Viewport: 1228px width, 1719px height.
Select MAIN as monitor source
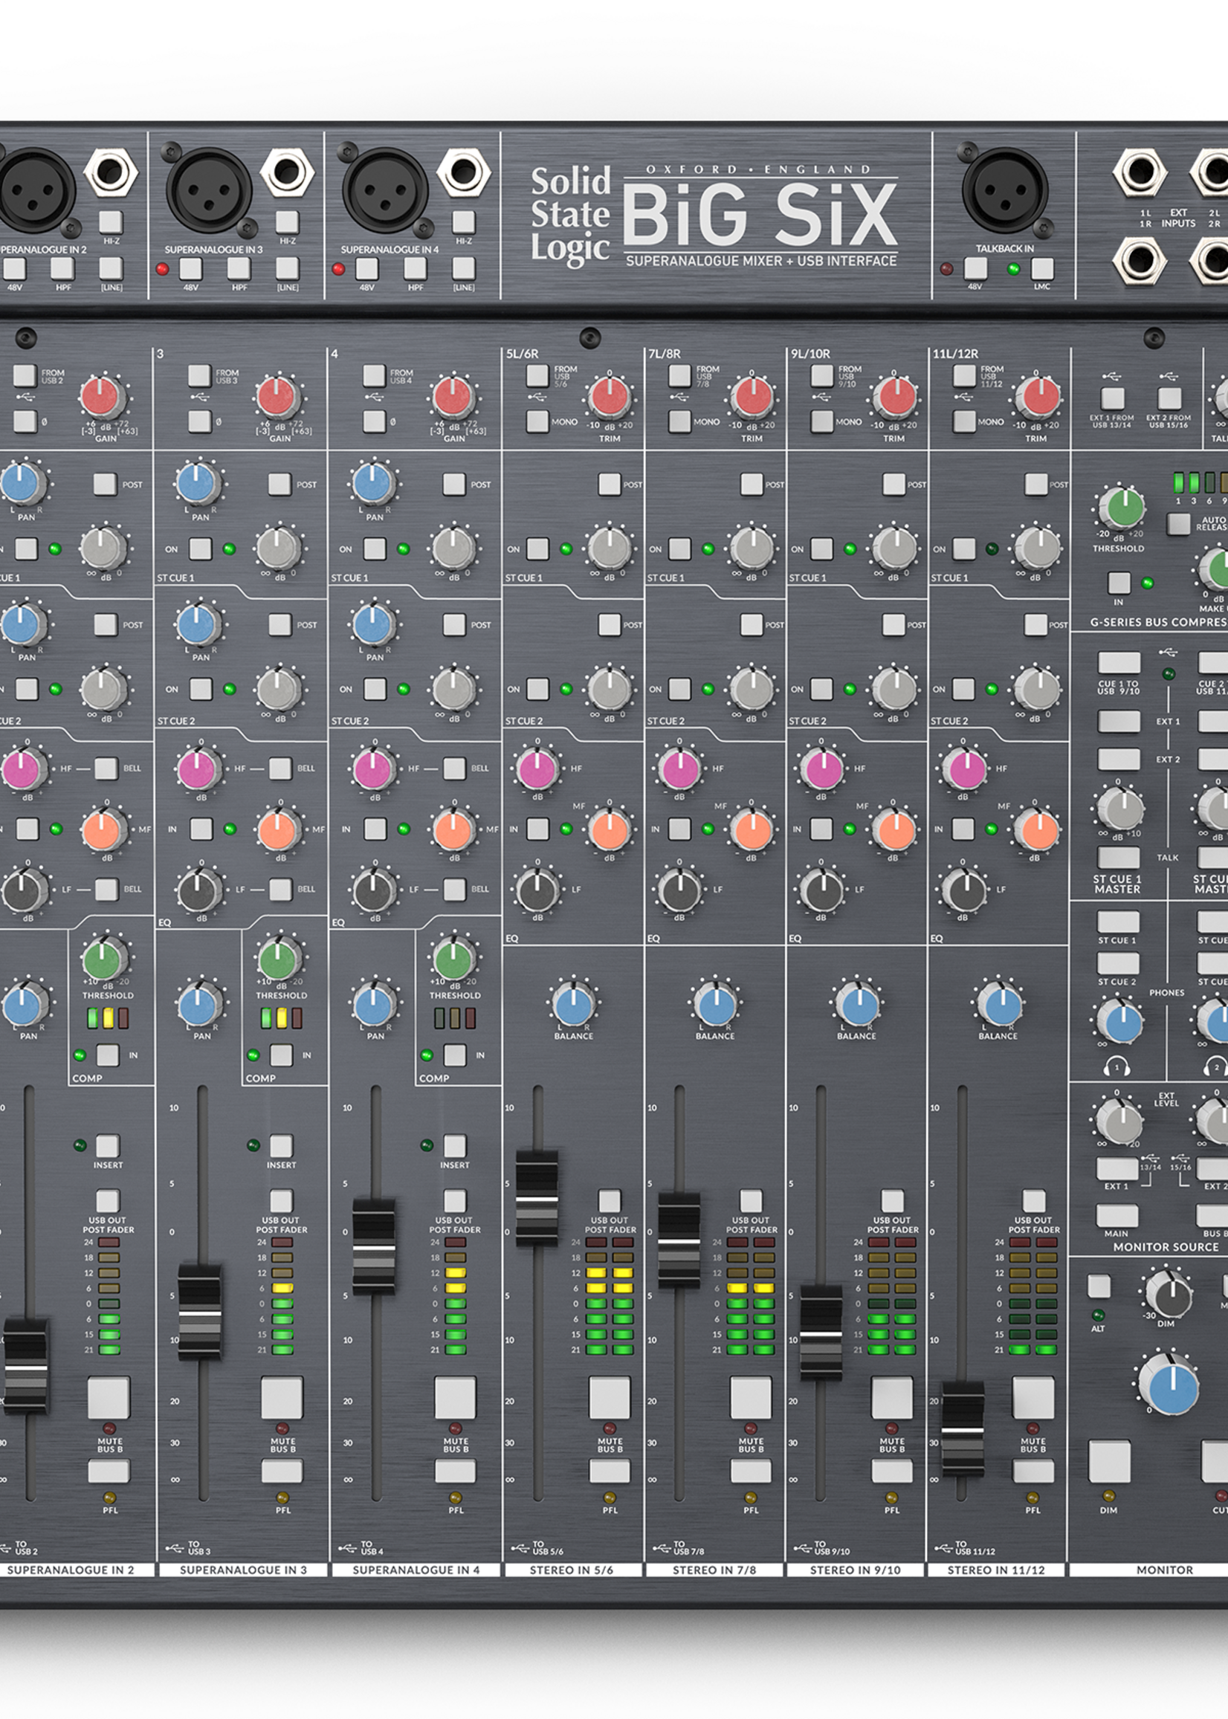[1116, 1217]
